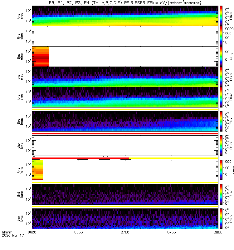
Task: Click the 'Eflux' label next to the tha elec color bar
Action: click(x=232, y=16)
